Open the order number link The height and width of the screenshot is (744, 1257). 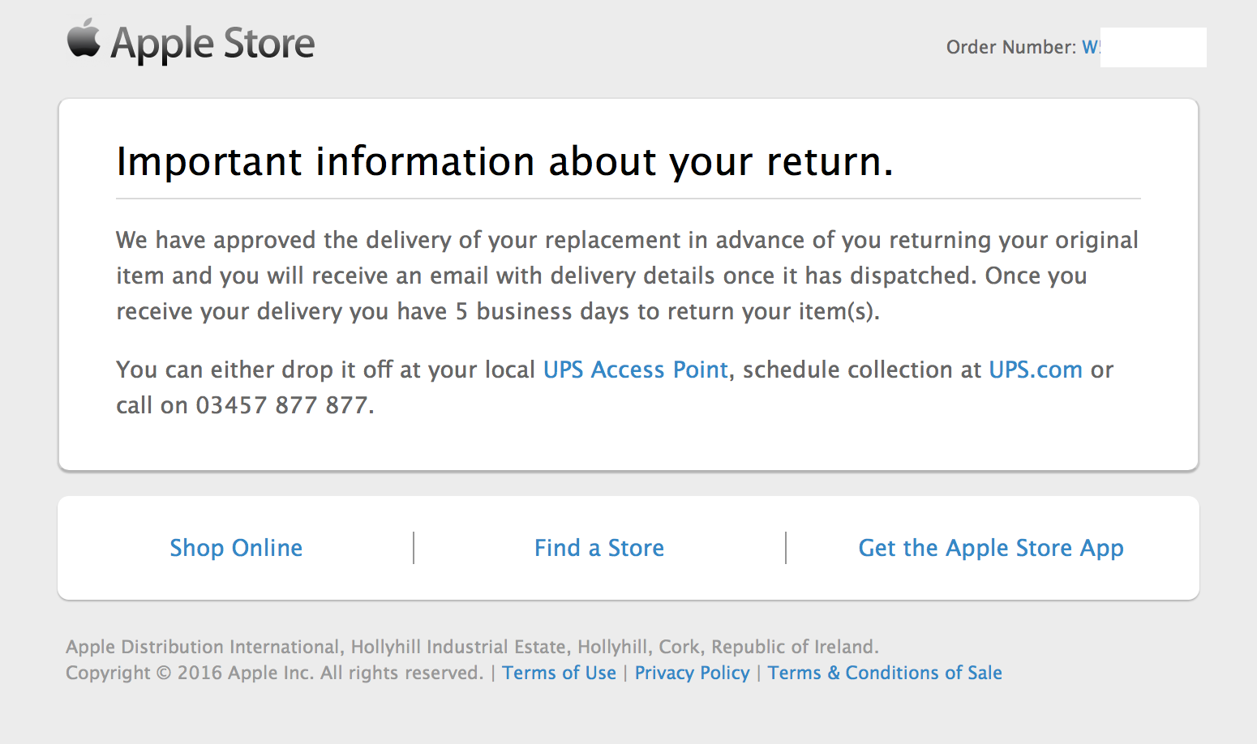(x=1091, y=47)
